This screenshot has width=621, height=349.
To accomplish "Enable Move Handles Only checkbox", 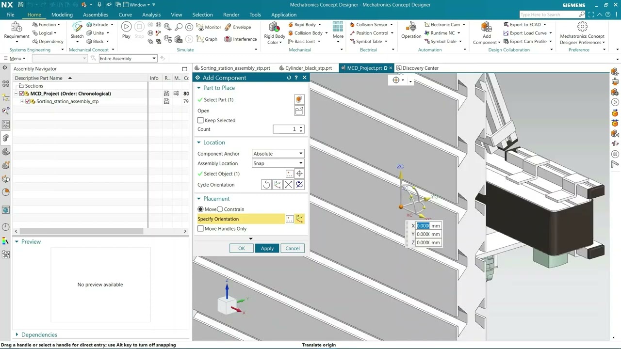I will tap(200, 229).
